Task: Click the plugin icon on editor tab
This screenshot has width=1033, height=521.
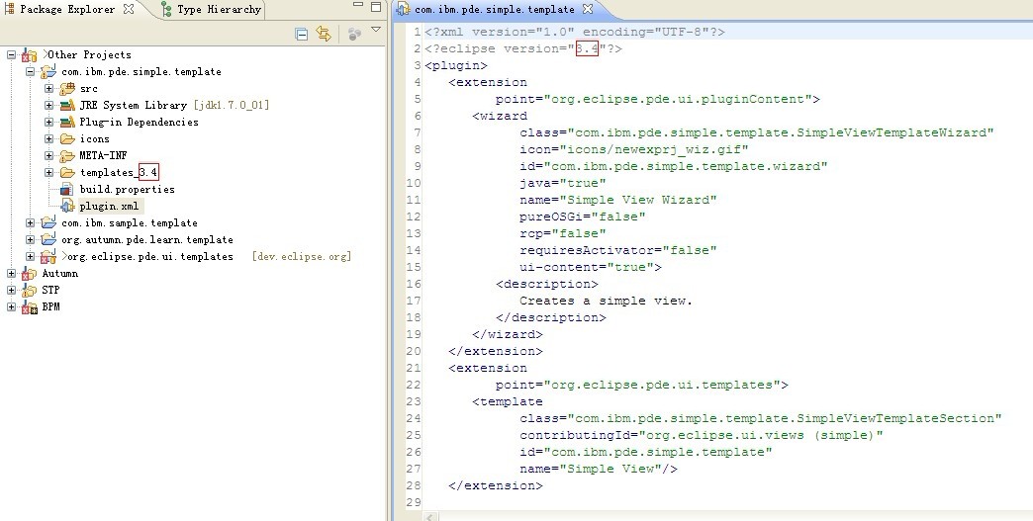Action: [404, 9]
